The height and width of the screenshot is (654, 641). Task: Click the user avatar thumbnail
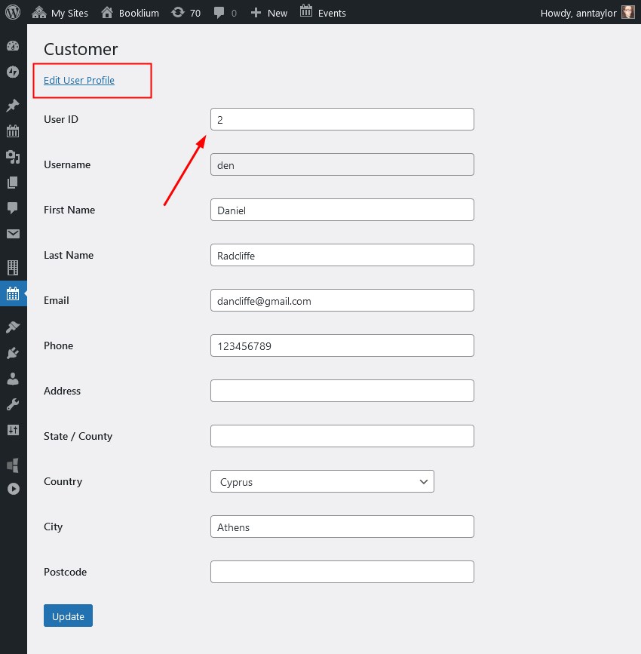tap(628, 12)
